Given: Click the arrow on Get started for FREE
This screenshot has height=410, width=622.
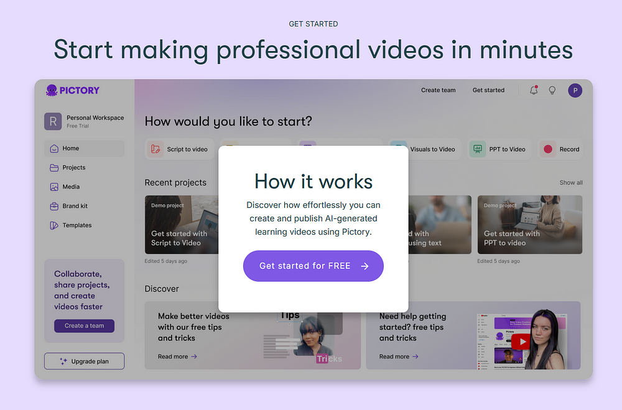Looking at the screenshot, I should pos(364,266).
